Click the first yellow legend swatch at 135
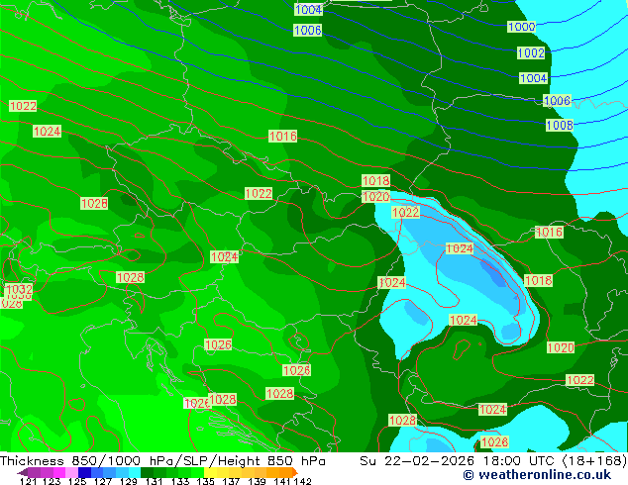Viewport: 628px width, 485px height. 210,472
